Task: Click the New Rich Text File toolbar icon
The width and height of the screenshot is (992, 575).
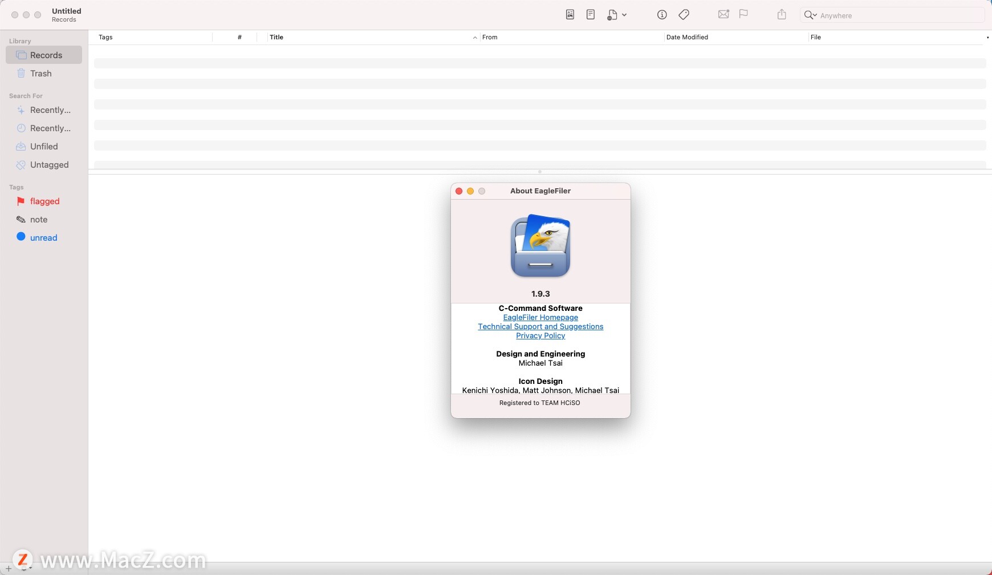Action: [x=570, y=15]
